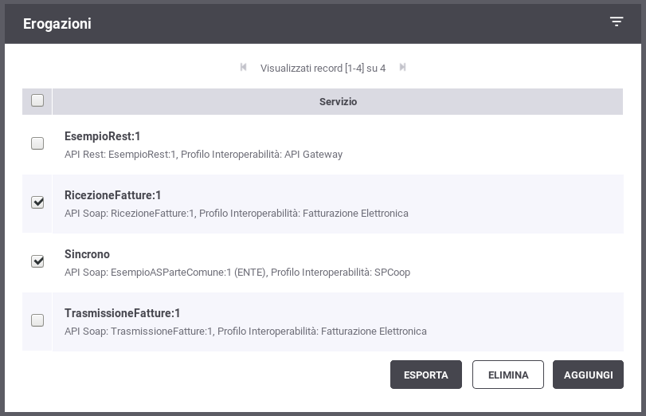Click the AGGIUNGI button
The image size is (646, 416).
[x=589, y=375]
